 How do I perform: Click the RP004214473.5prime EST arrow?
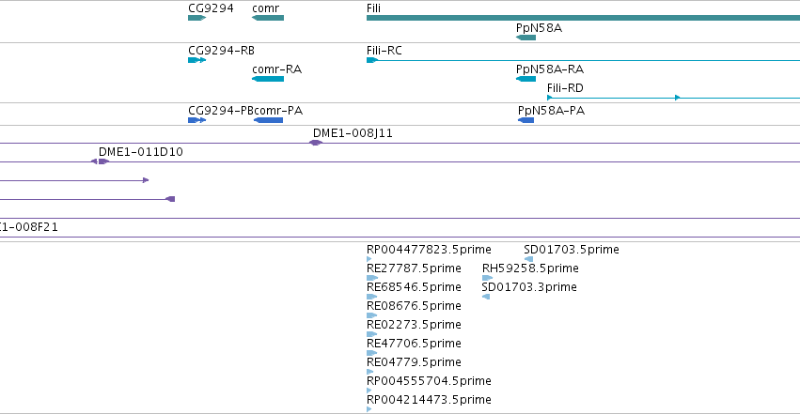pos(369,409)
